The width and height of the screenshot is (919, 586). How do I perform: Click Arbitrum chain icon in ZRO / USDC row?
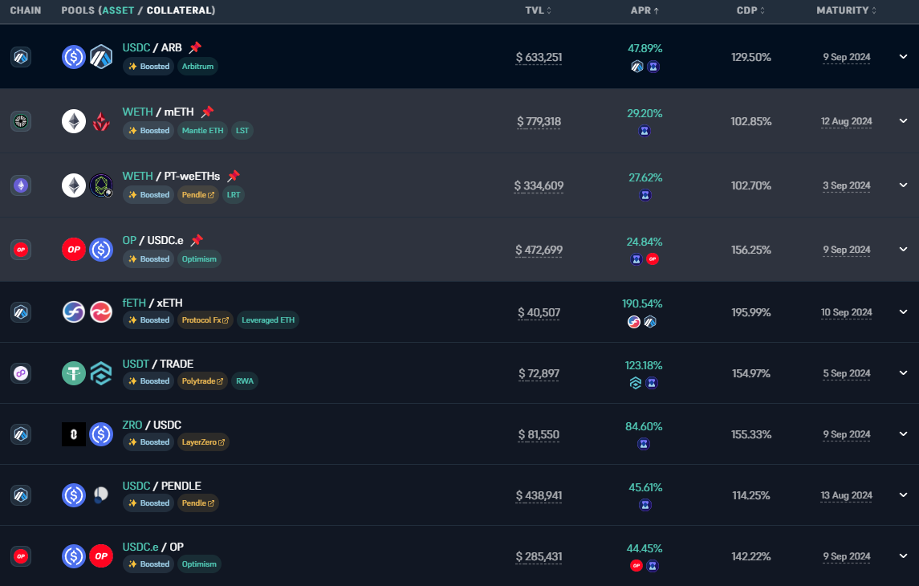[x=21, y=434]
